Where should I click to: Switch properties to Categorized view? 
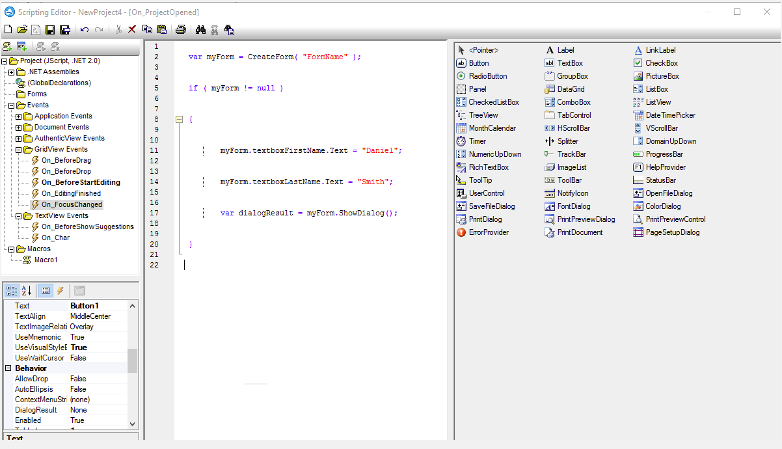(x=12, y=290)
